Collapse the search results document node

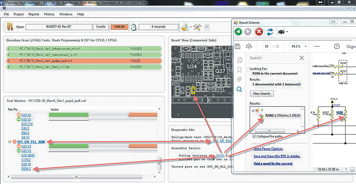[x=253, y=110]
